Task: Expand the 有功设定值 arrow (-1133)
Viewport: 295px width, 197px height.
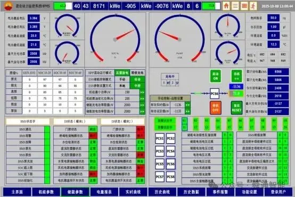Action: coord(187,111)
